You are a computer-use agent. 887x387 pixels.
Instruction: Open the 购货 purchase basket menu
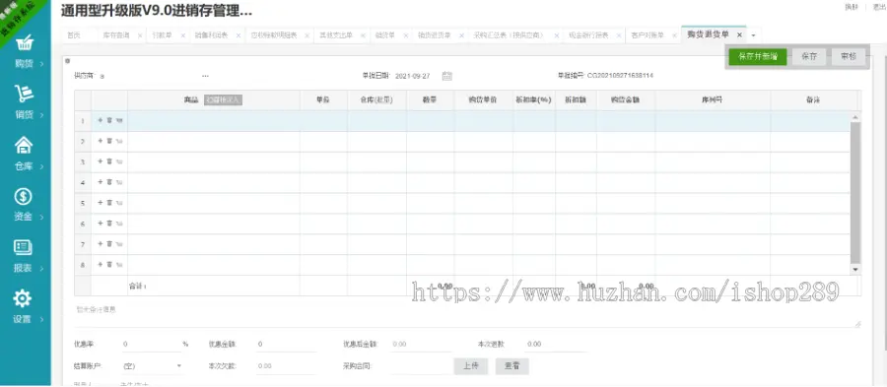pyautogui.click(x=25, y=52)
